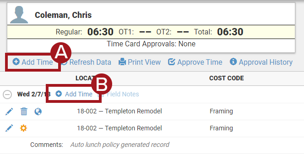
Task: Edit the first Templeton Remodel record with pencil
Action: point(9,112)
